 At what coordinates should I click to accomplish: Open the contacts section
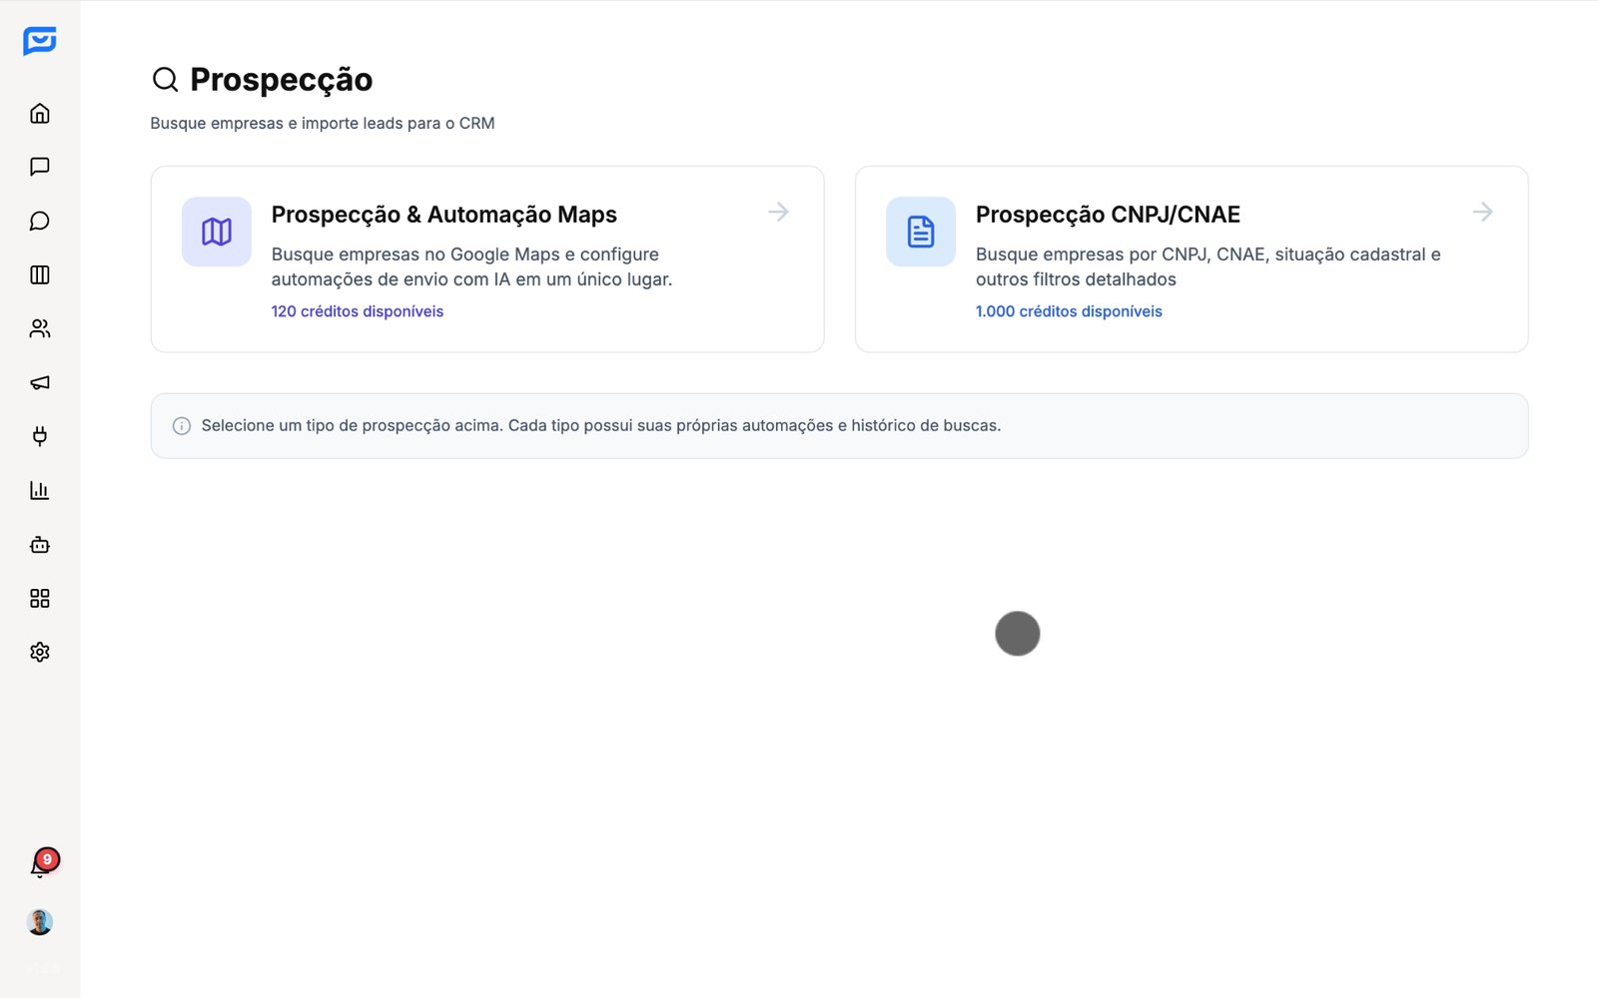(40, 328)
